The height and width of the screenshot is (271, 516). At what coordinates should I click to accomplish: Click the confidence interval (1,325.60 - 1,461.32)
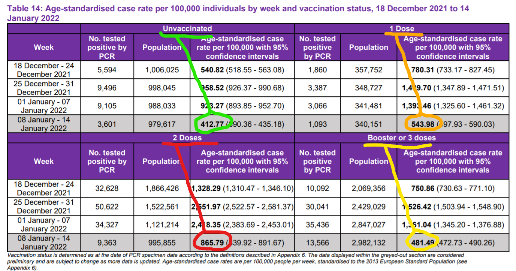coord(468,106)
